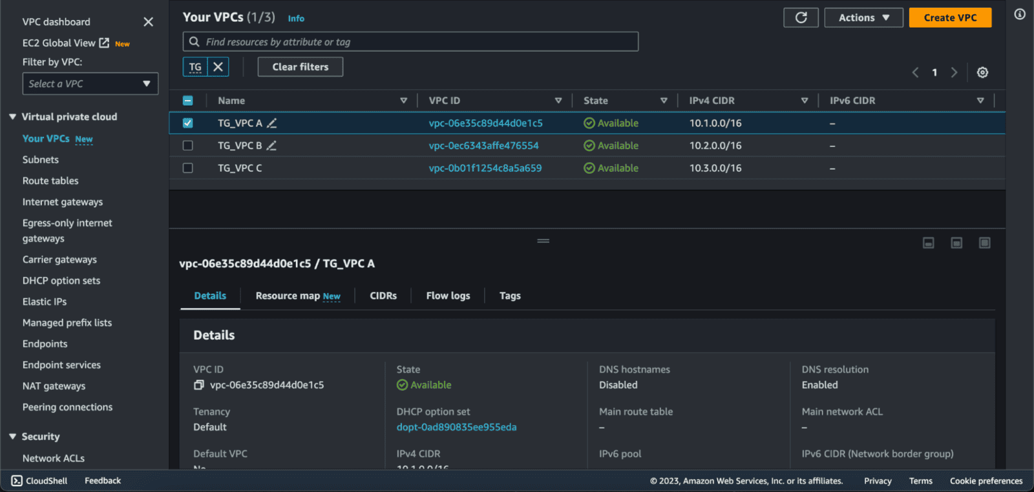
Task: Select the TG_VPC C row checkbox
Action: (188, 168)
